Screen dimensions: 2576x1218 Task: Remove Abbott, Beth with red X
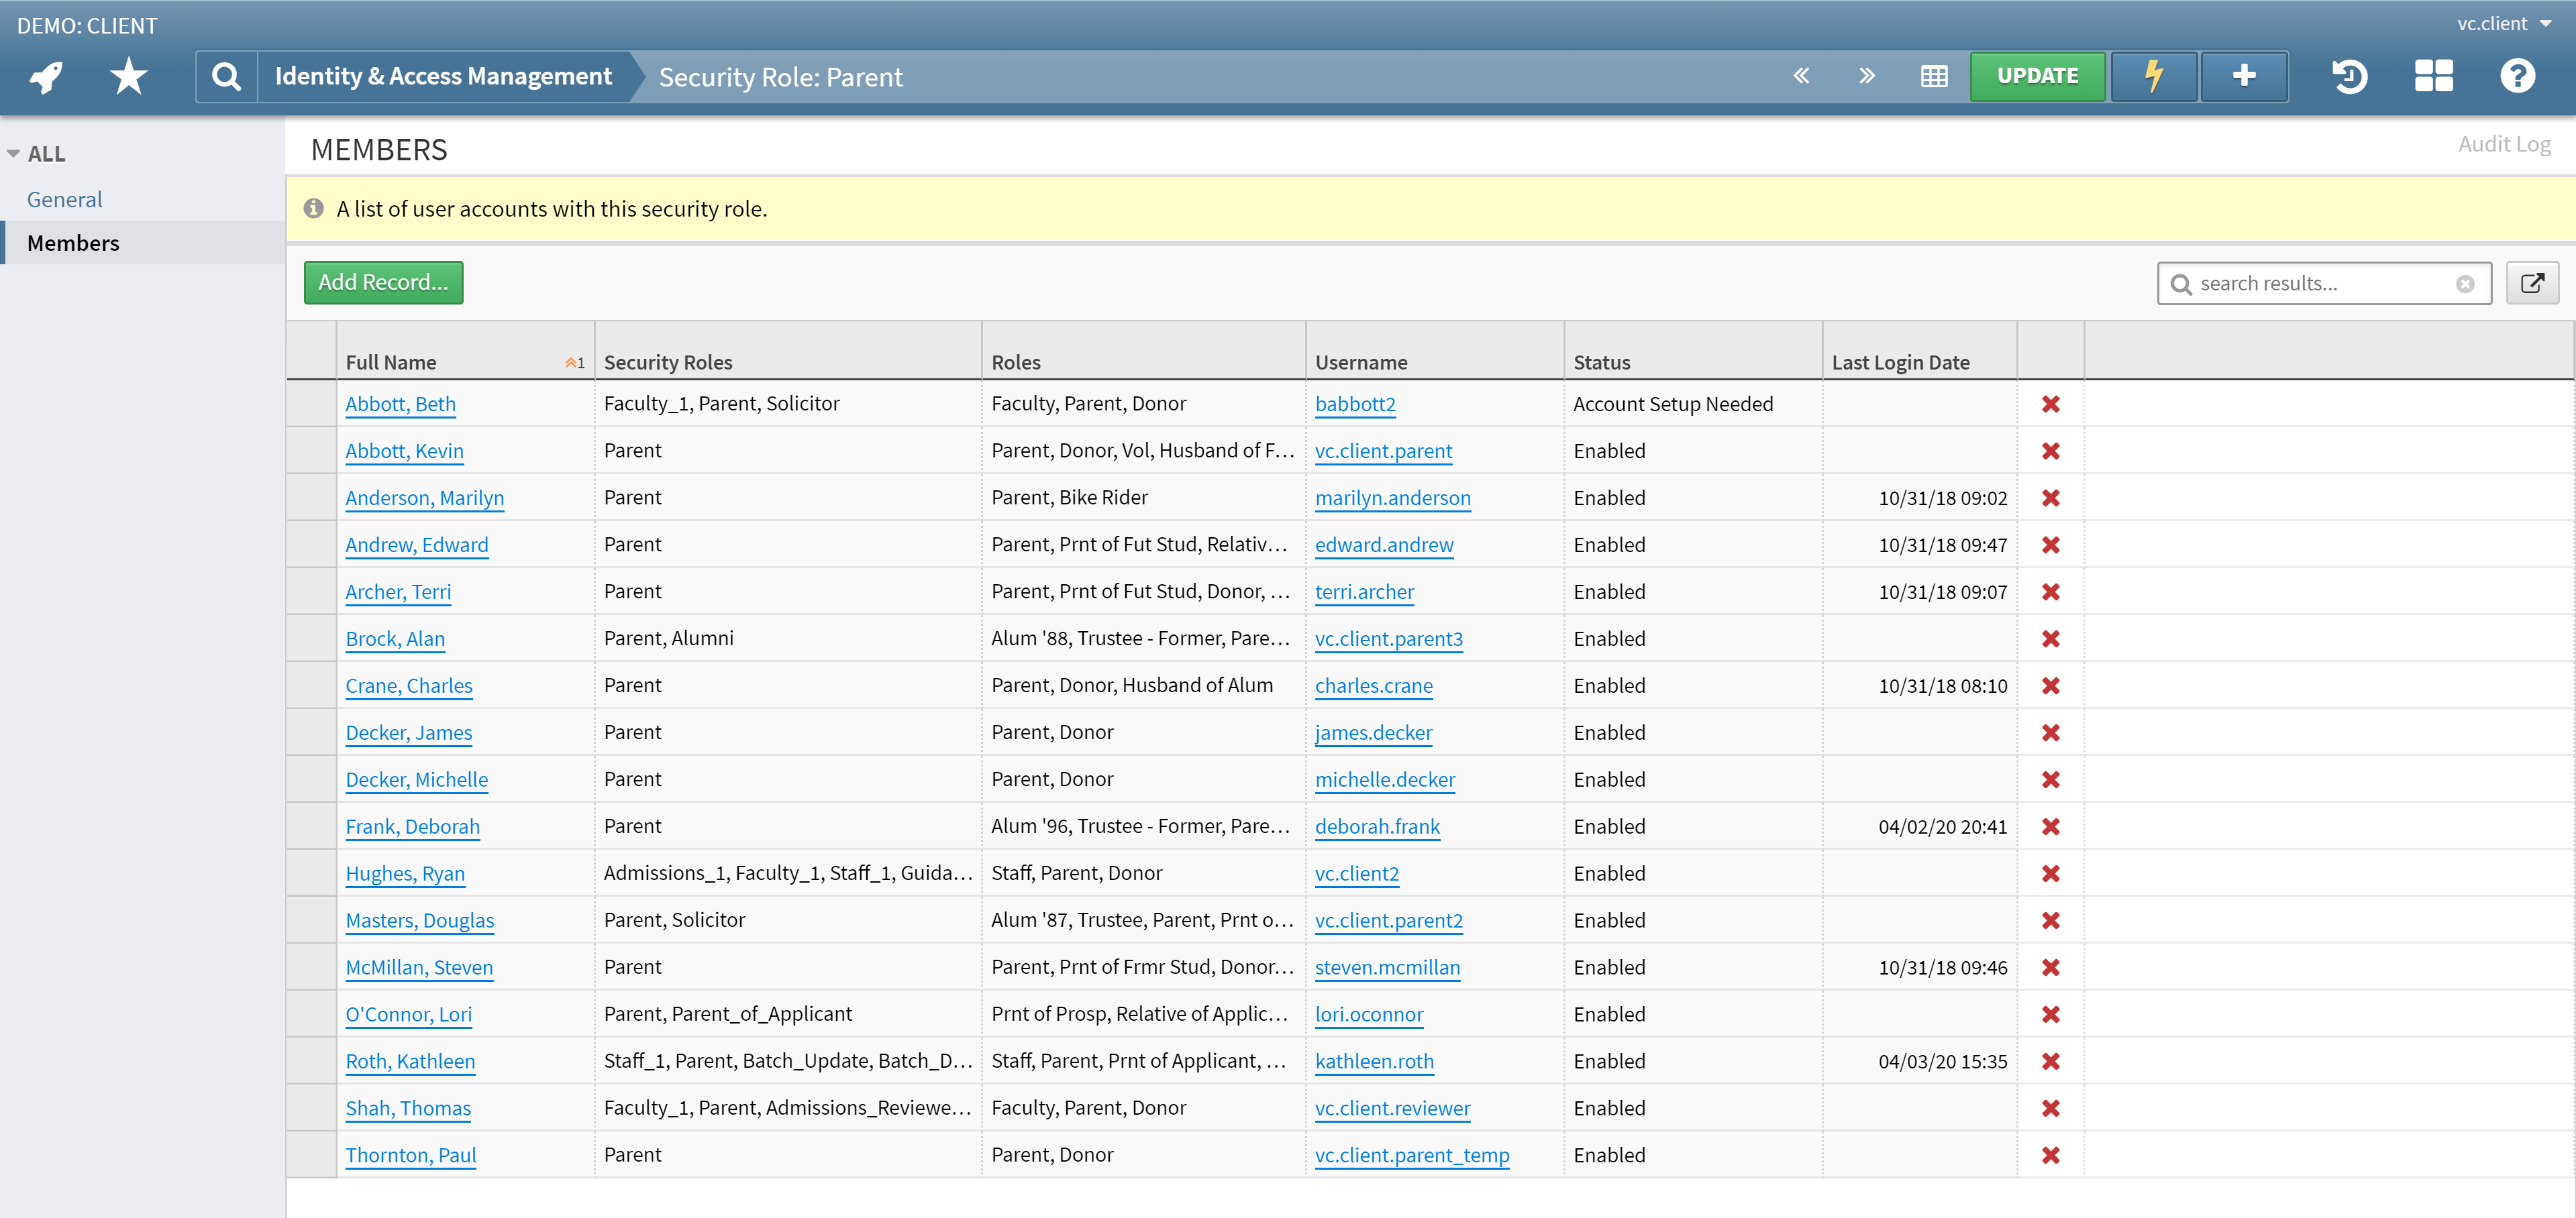(x=2050, y=404)
